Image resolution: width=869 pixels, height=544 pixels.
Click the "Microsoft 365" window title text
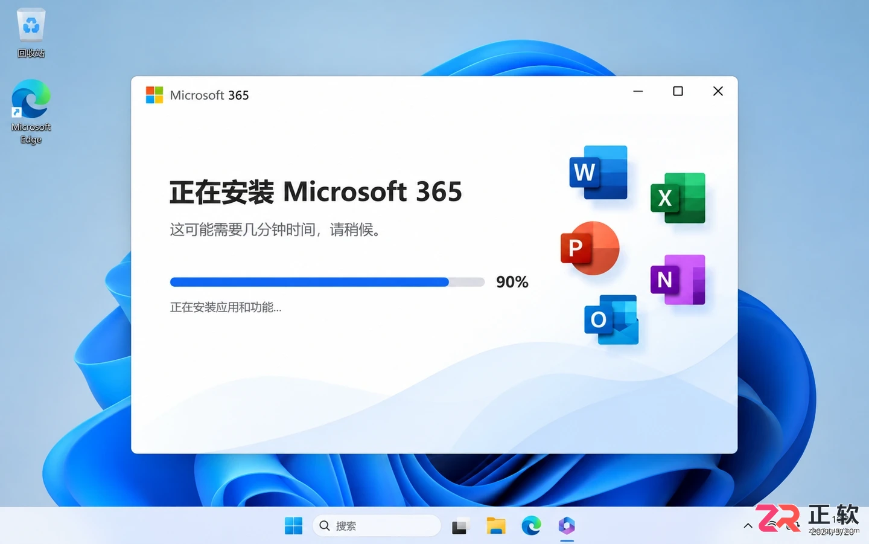coord(209,95)
